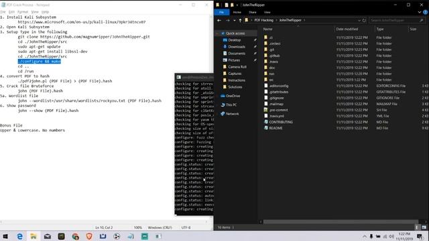Open File tab in File Explorer

(x=222, y=12)
